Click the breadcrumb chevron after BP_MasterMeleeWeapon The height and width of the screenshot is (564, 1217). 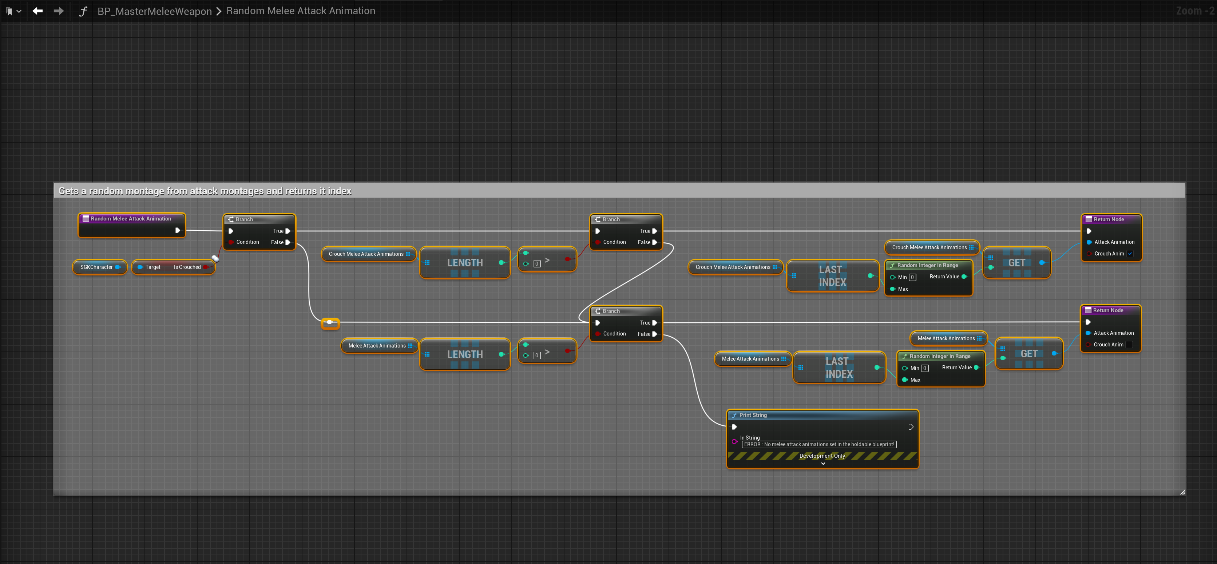(219, 11)
